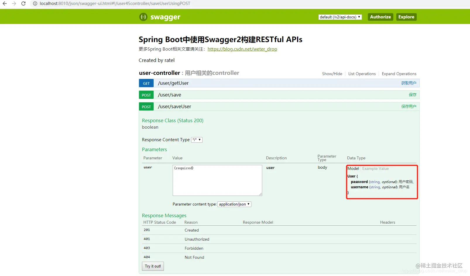Click the List Operations link

click(362, 74)
